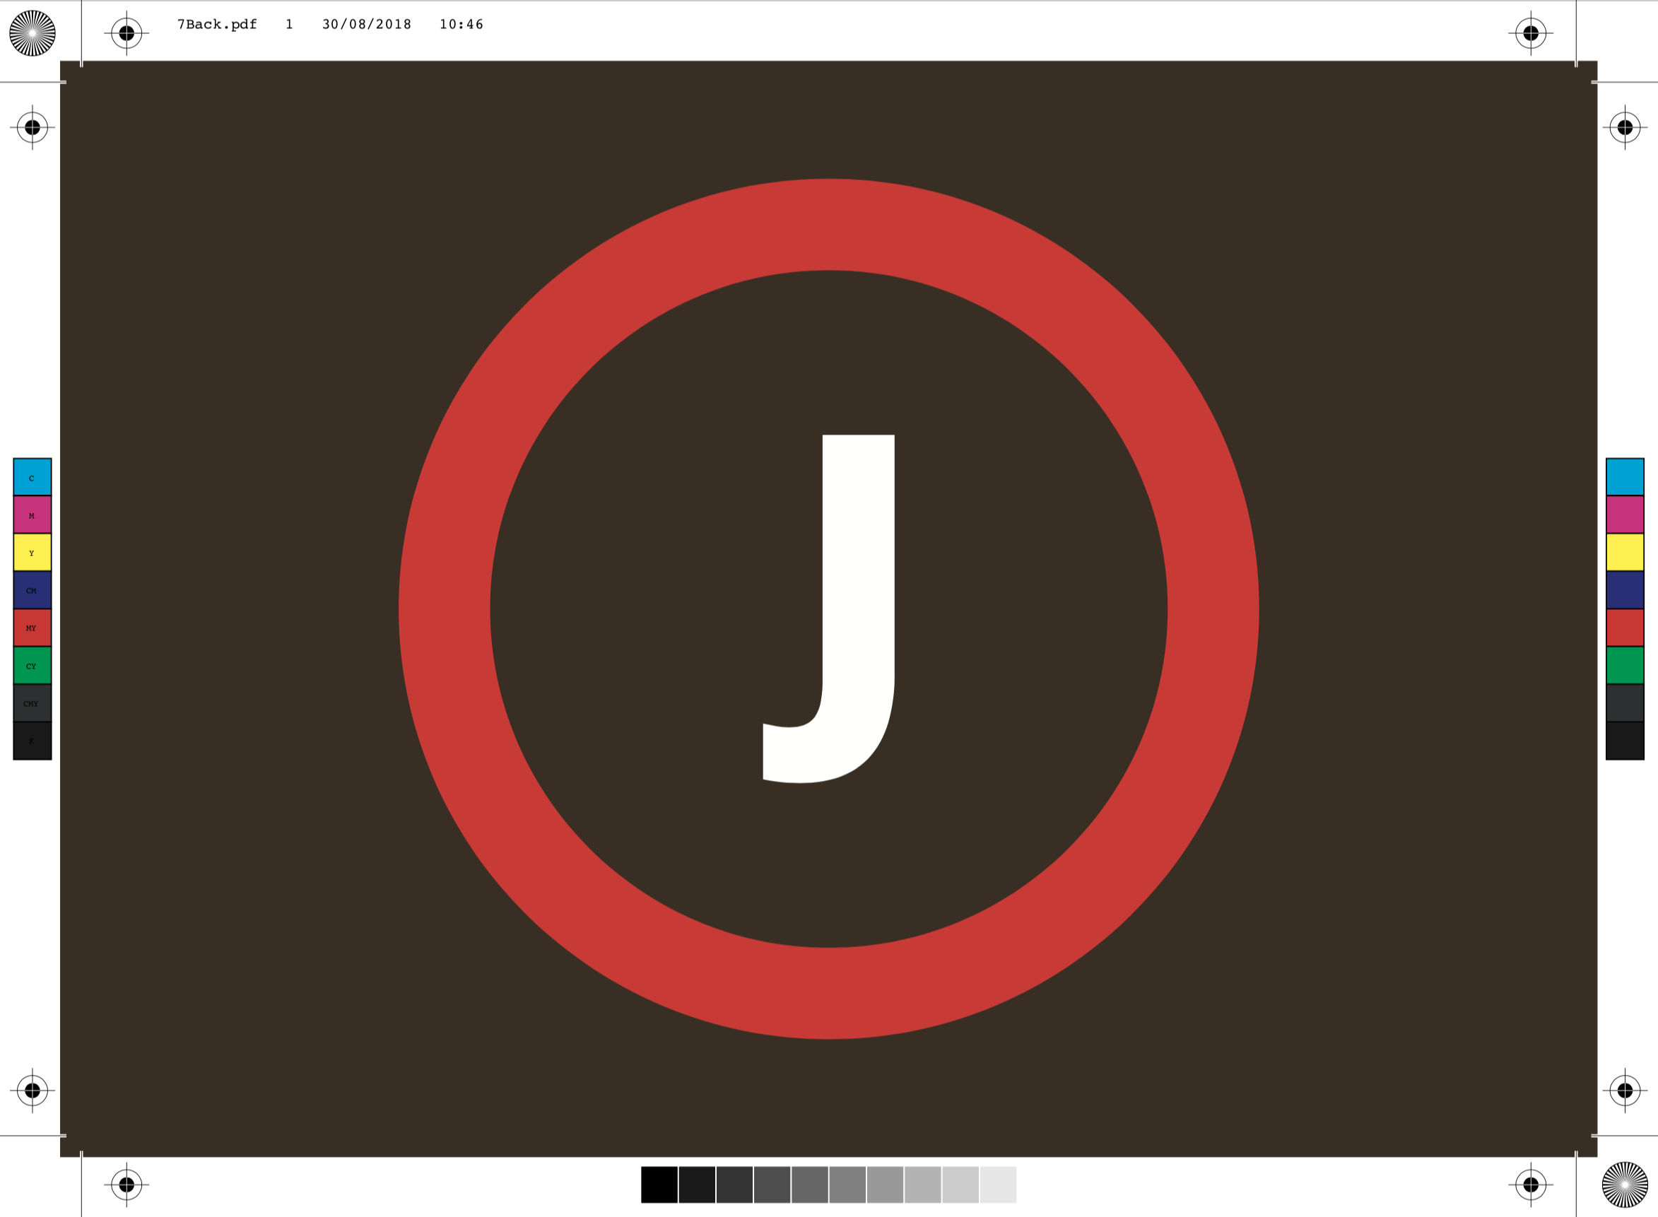Select the cyan swatch labeled C

coord(33,476)
